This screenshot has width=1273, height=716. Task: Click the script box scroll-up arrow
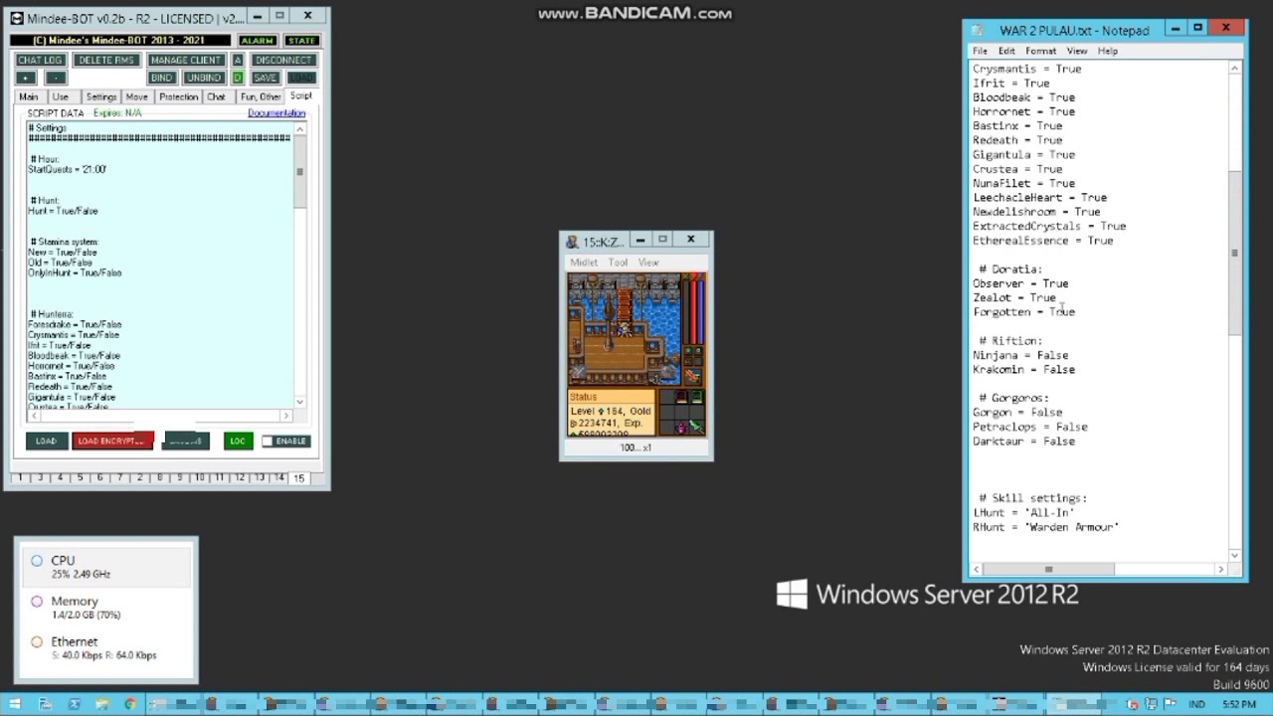pyautogui.click(x=299, y=129)
